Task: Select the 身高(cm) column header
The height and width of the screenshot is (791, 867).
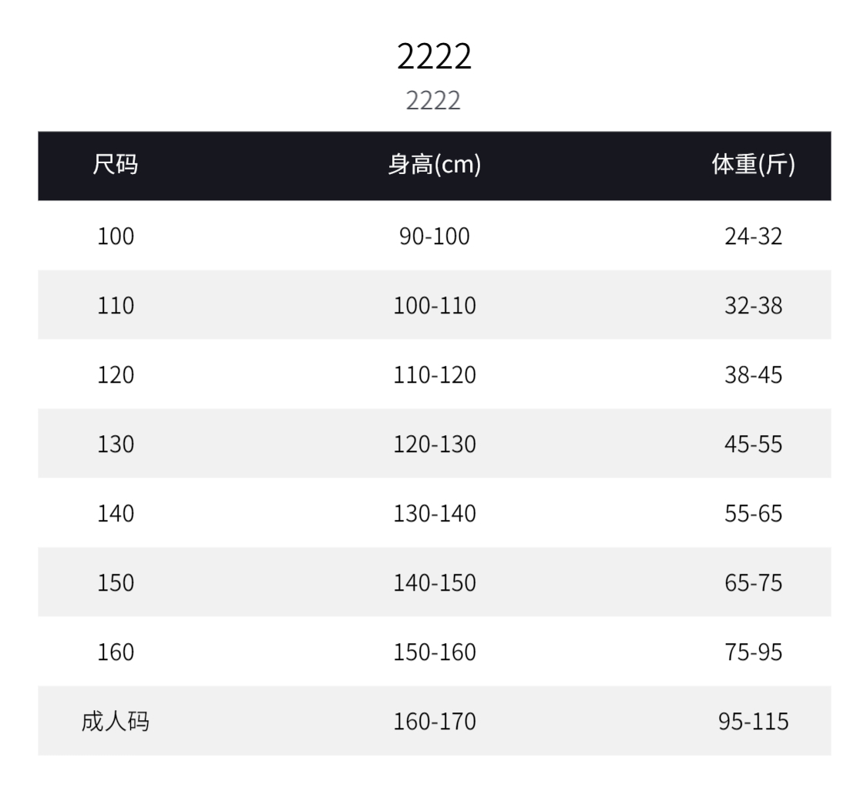Action: tap(434, 165)
